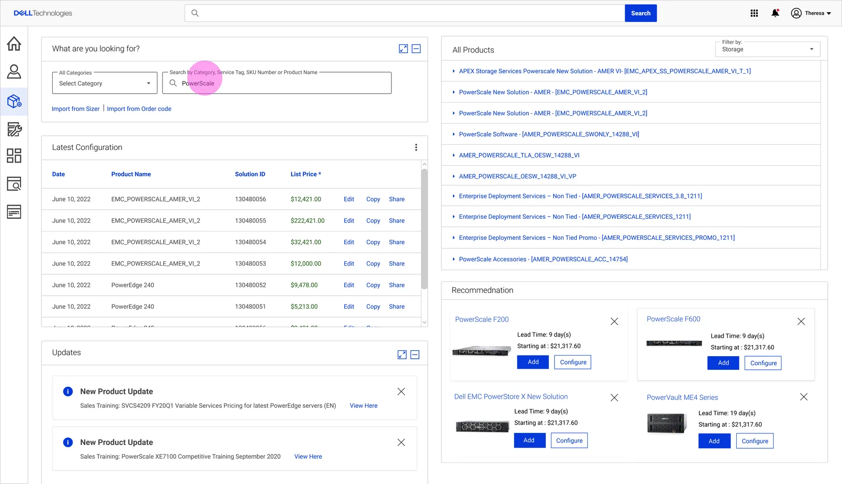This screenshot has height=484, width=842.
Task: Open Theresa's user account menu
Action: 811,13
